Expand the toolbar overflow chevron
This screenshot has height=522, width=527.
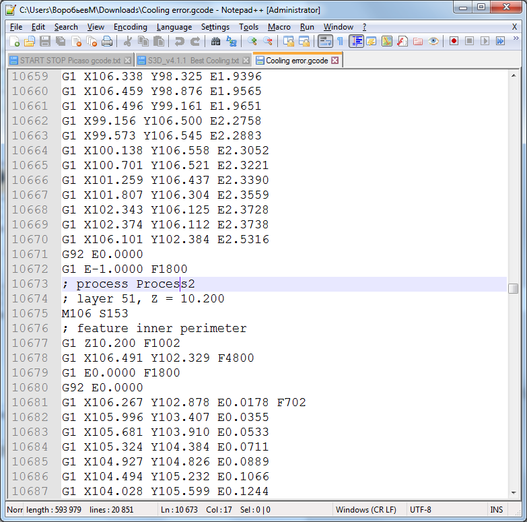[x=516, y=38]
